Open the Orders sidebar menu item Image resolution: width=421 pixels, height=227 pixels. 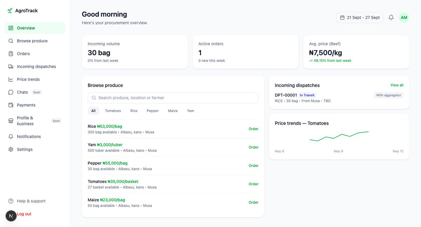35,54
